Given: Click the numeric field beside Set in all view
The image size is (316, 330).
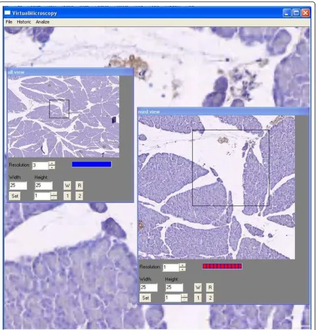Looking at the screenshot, I should coord(42,196).
